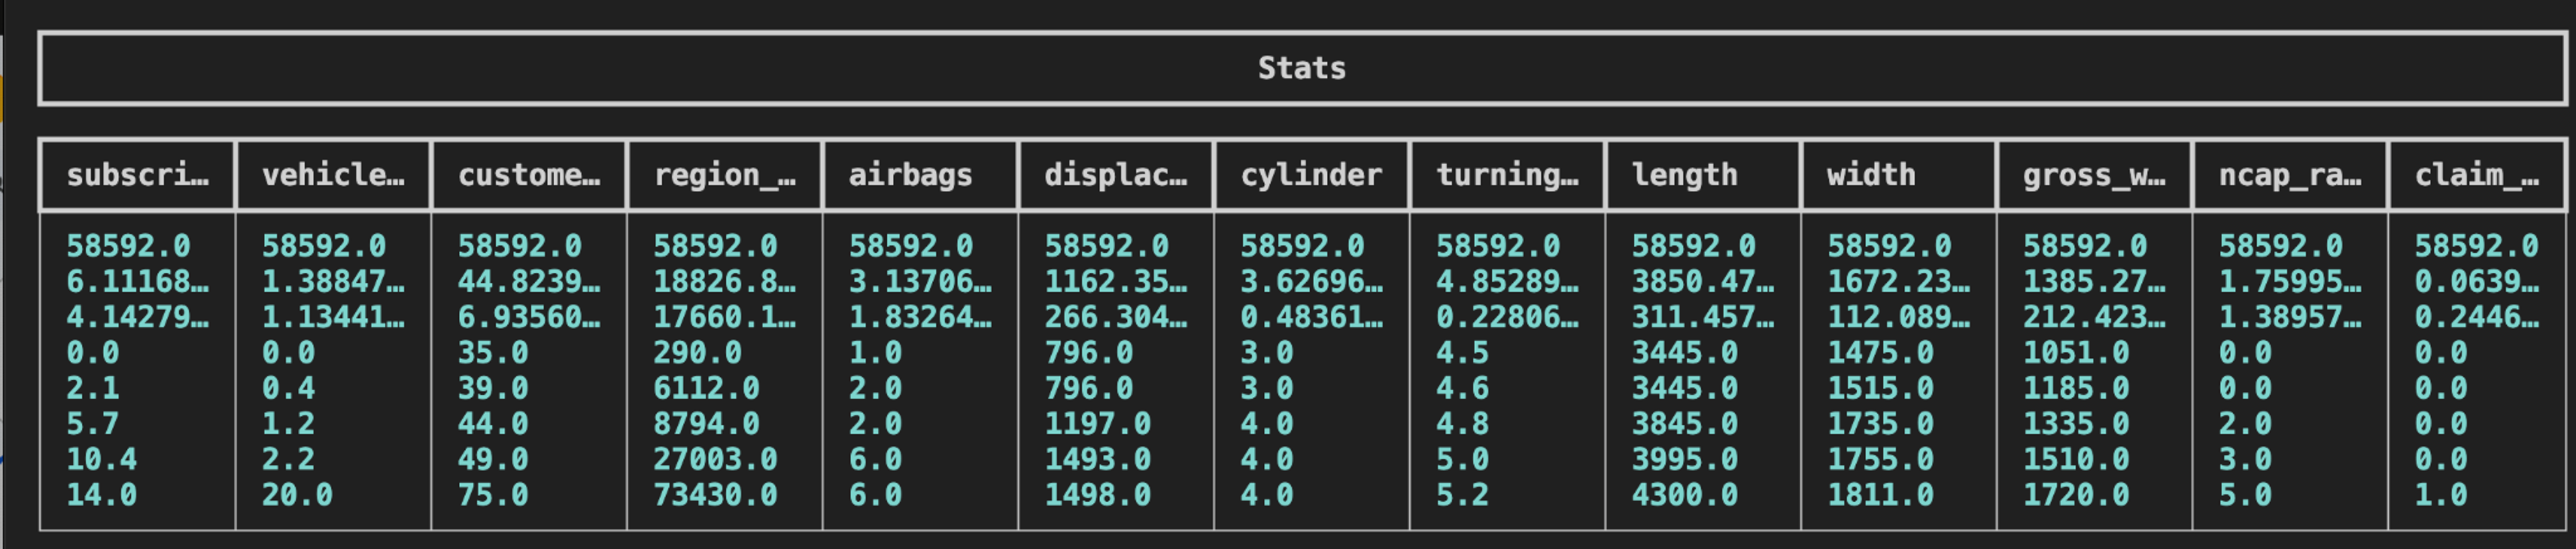Click the 17660.1… value
This screenshot has height=549, width=2576.
click(x=725, y=317)
